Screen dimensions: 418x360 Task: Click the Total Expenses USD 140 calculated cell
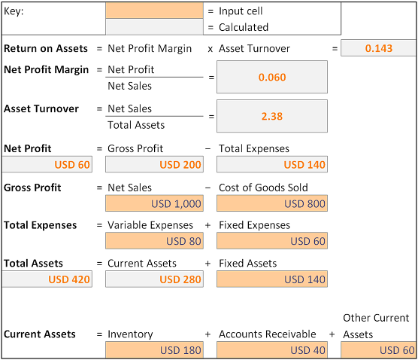[272, 164]
